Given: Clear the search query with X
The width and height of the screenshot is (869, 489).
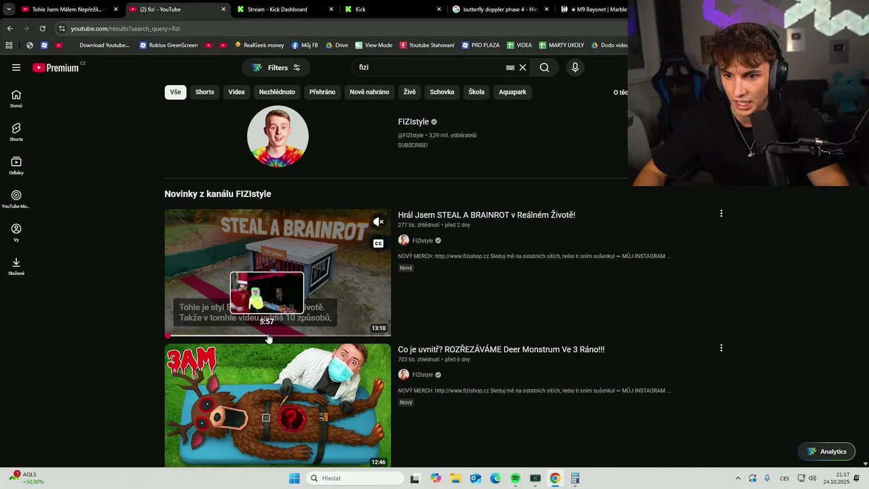Looking at the screenshot, I should [x=523, y=67].
